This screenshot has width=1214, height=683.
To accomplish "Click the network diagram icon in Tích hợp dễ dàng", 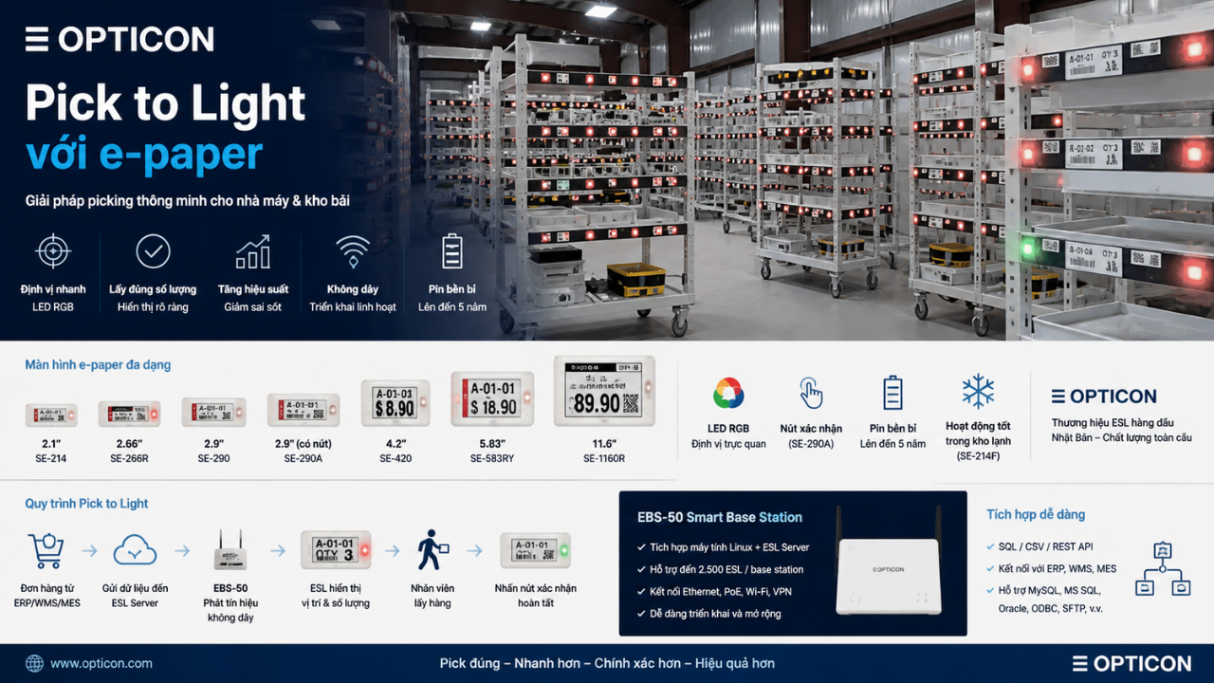I will [1162, 569].
